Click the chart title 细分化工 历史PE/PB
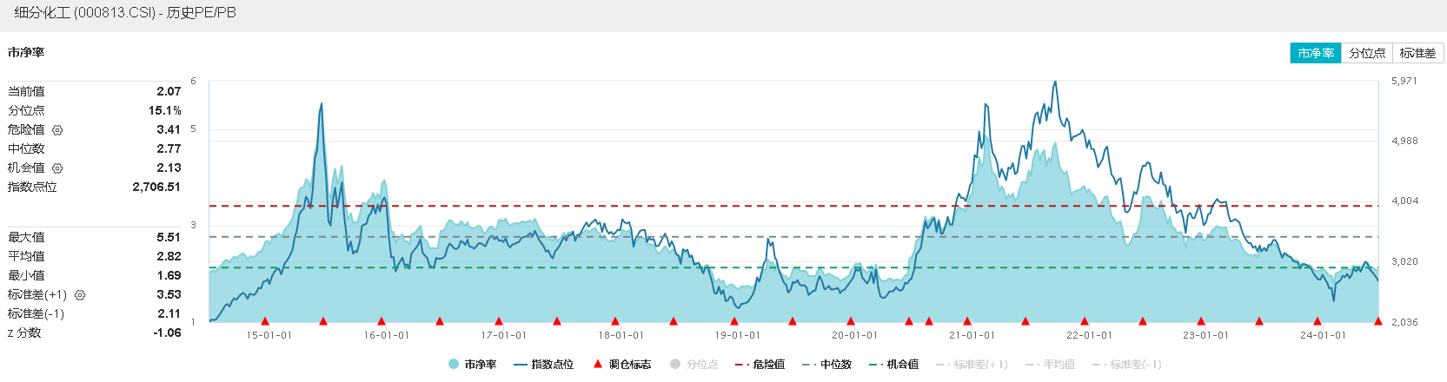Screen dimensions: 1447x382 [x=125, y=13]
